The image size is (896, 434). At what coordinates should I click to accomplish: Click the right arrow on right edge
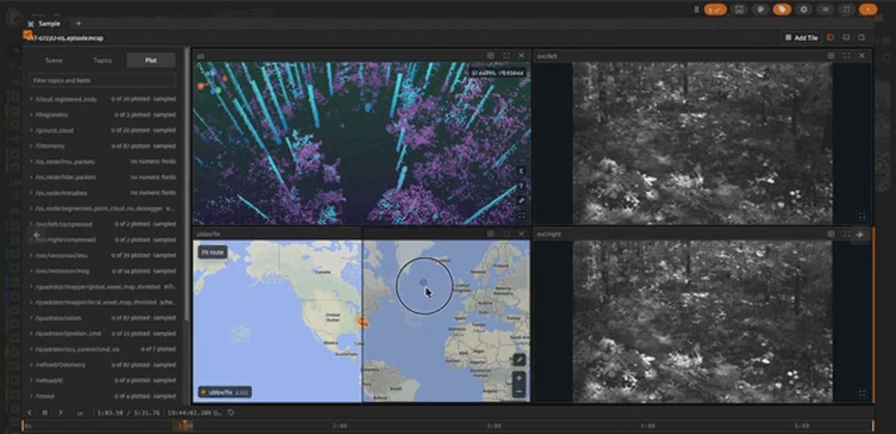[x=859, y=234]
